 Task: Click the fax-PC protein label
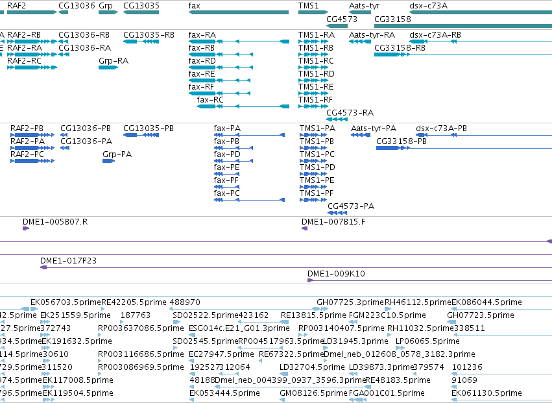(227, 193)
